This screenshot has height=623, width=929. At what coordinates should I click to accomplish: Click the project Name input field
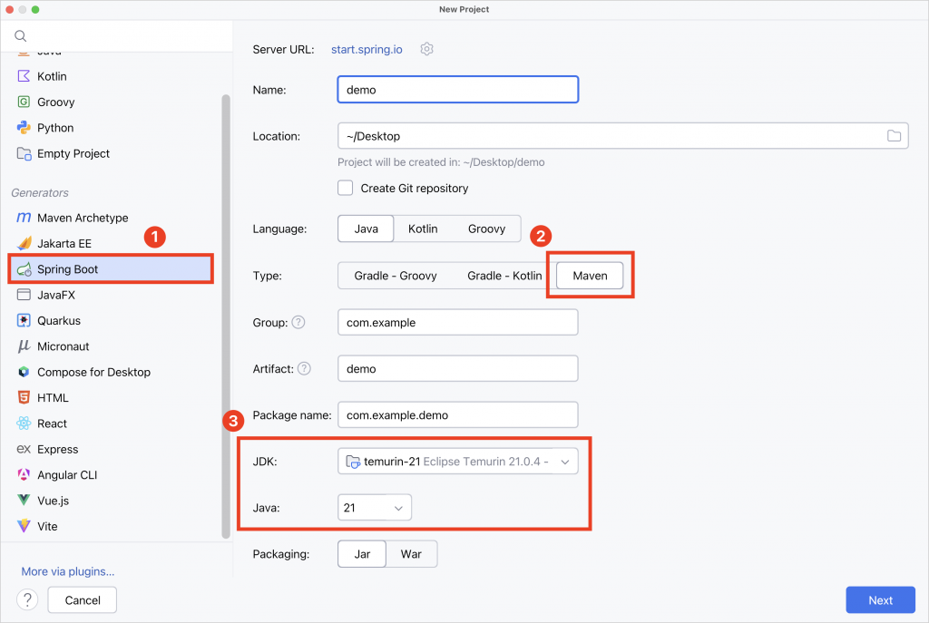pyautogui.click(x=457, y=90)
